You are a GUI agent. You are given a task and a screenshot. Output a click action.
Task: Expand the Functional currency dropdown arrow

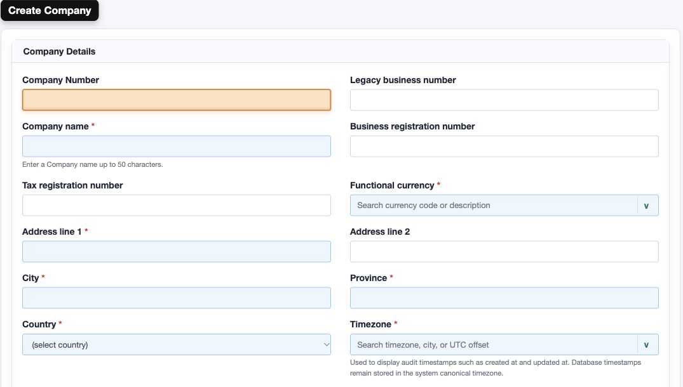647,206
